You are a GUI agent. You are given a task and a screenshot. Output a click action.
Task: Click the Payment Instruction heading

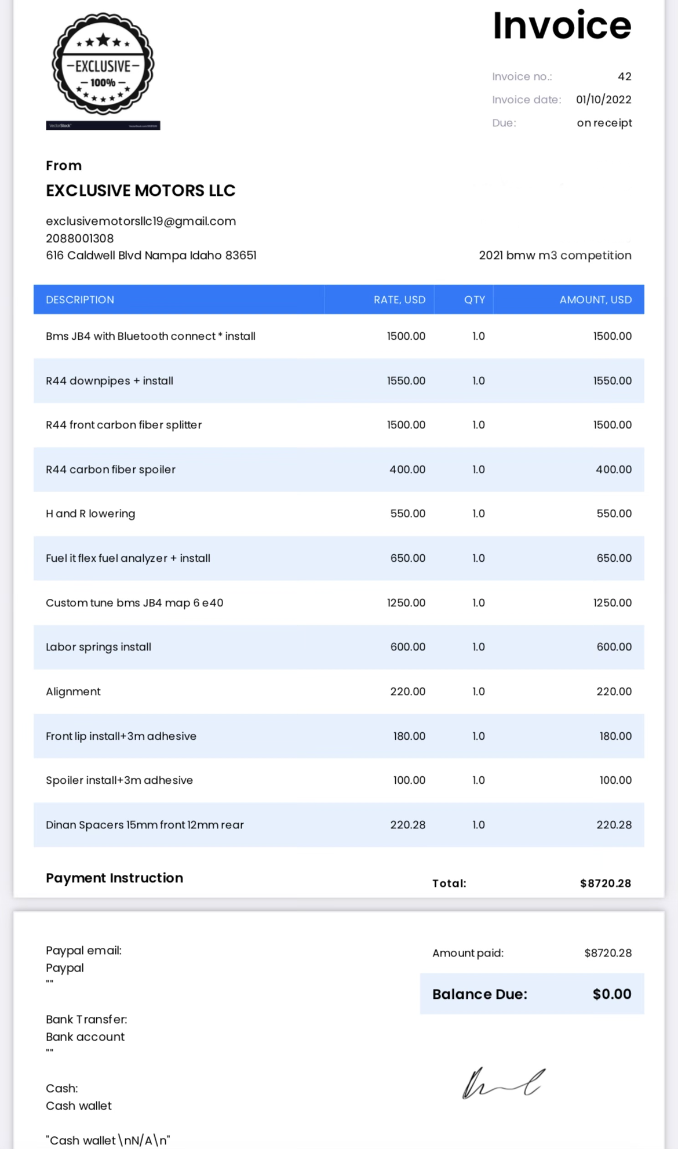click(114, 878)
